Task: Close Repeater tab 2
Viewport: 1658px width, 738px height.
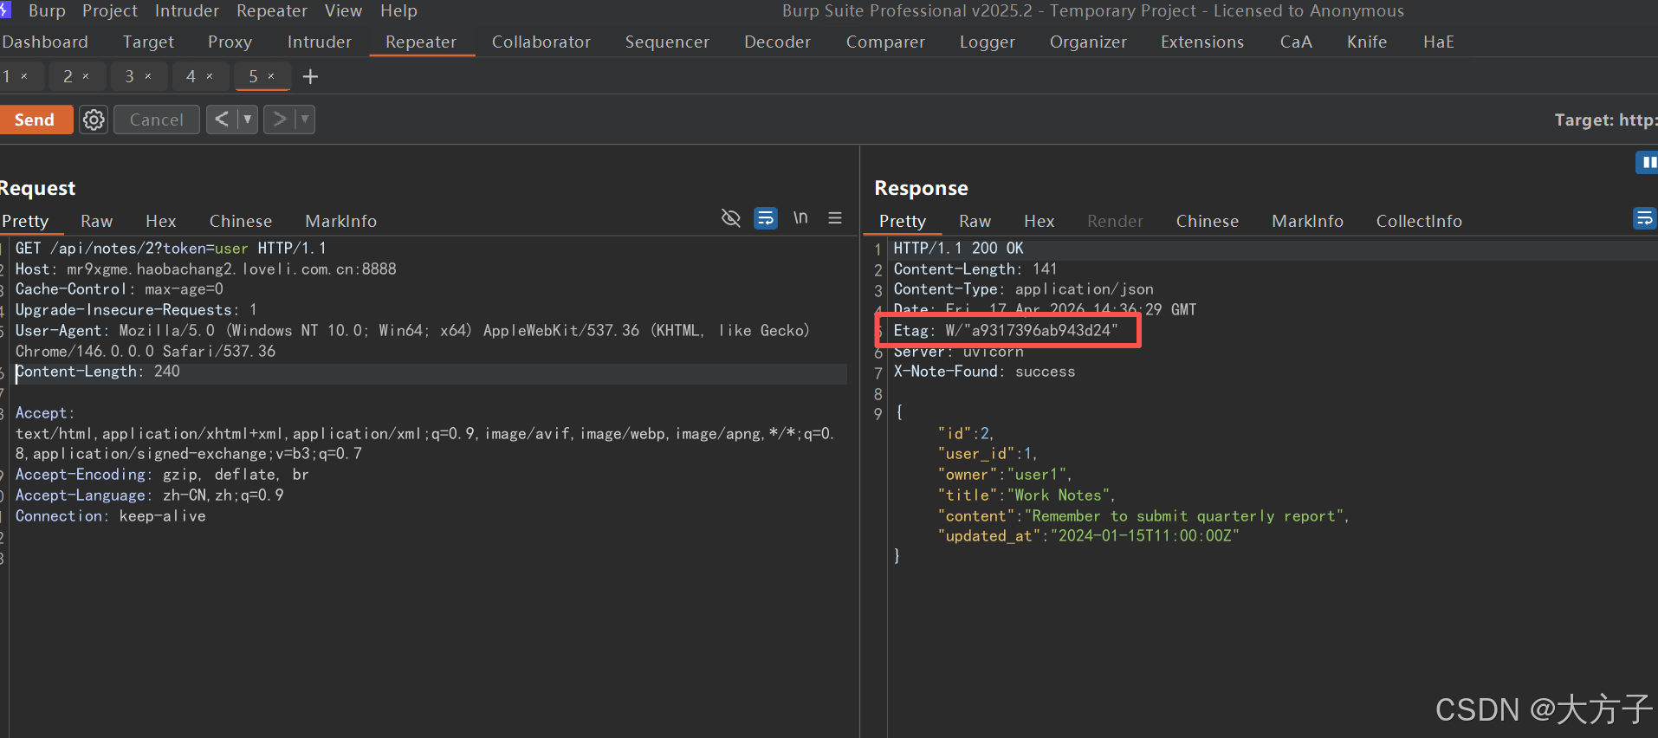Action: (x=86, y=76)
